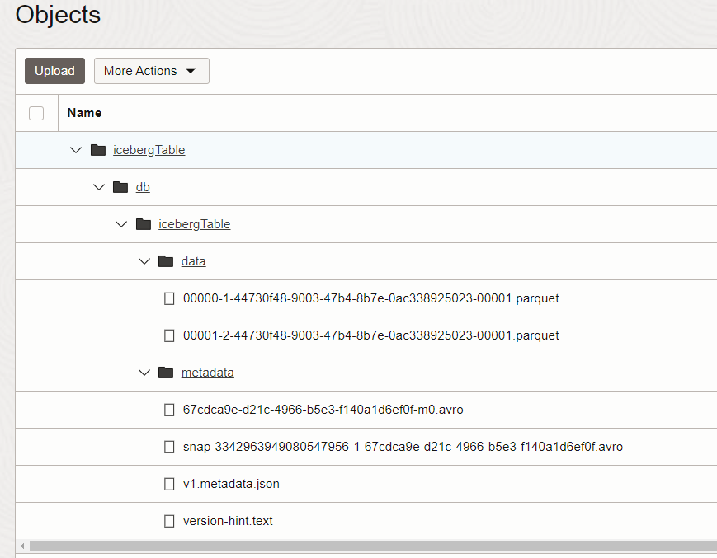This screenshot has width=717, height=558.
Task: Tick the select-all checkbox in header
Action: [x=36, y=113]
